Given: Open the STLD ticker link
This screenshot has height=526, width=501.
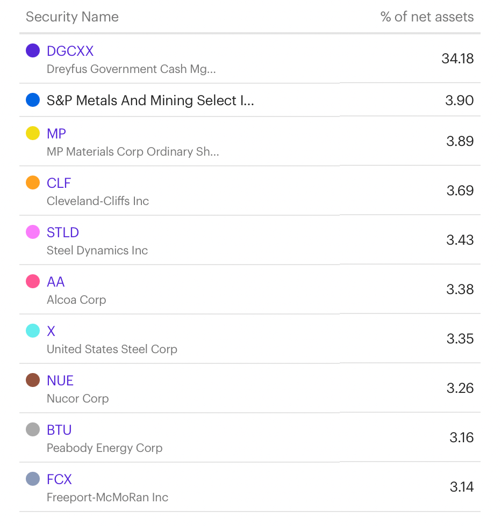Looking at the screenshot, I should pyautogui.click(x=62, y=232).
